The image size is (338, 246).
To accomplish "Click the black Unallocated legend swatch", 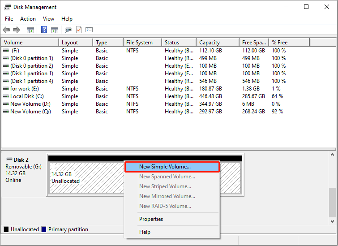I will [x=6, y=229].
